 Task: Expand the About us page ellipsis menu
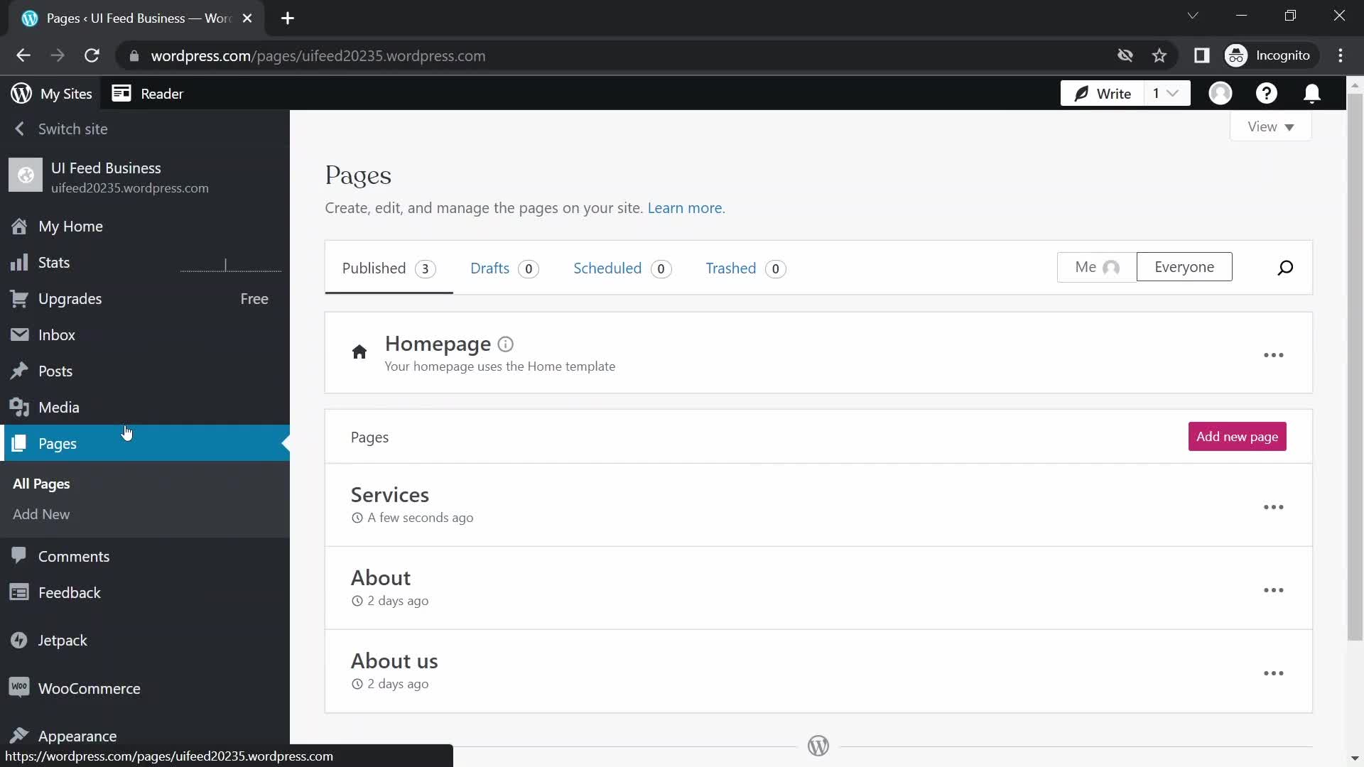[x=1274, y=671]
